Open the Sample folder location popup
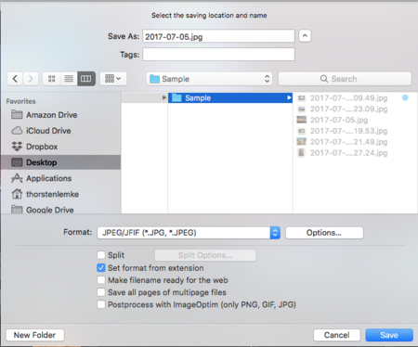Image resolution: width=418 pixels, height=347 pixels. pos(209,79)
